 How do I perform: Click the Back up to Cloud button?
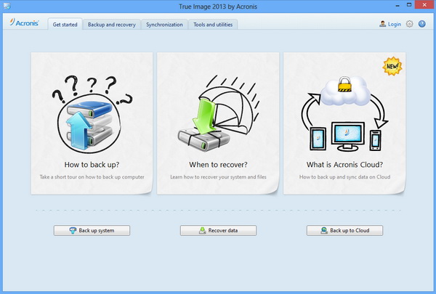tap(344, 230)
